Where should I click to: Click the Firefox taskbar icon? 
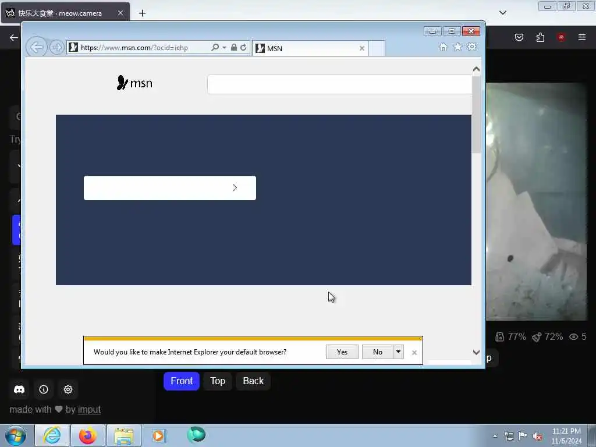(x=88, y=435)
